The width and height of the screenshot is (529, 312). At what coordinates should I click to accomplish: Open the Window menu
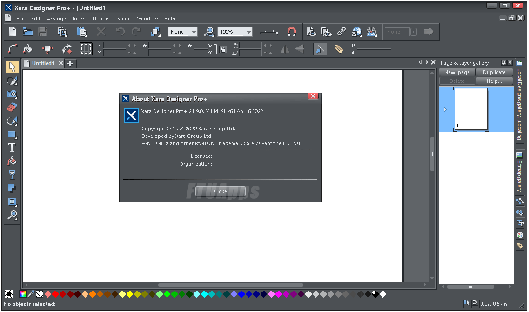147,19
